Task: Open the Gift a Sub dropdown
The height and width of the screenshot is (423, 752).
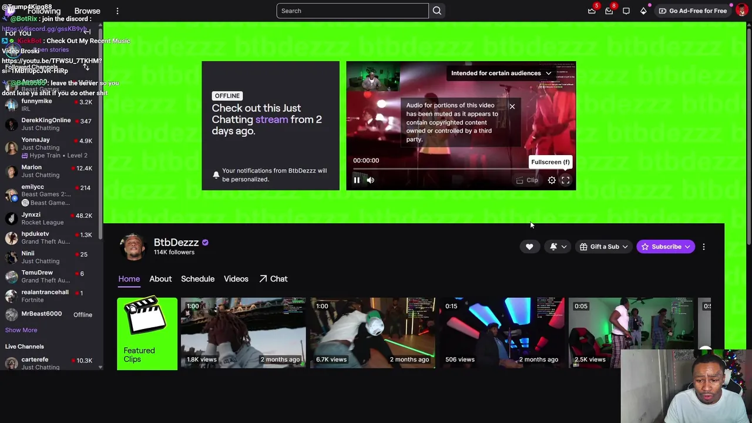Action: click(x=604, y=247)
